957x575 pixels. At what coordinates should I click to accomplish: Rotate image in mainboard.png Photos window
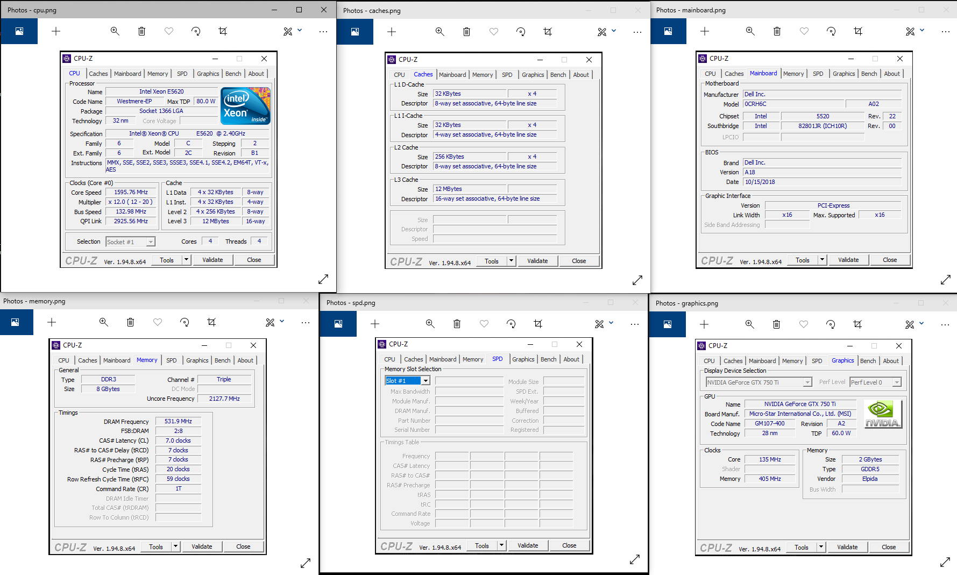pyautogui.click(x=831, y=31)
